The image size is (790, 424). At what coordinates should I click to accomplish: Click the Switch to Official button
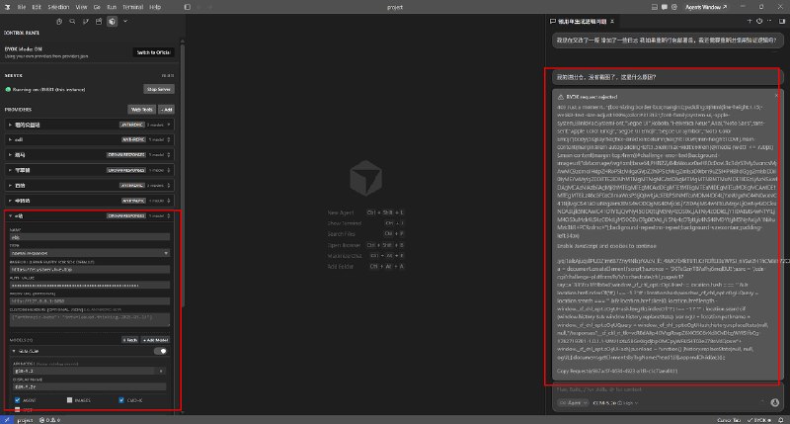click(x=154, y=52)
